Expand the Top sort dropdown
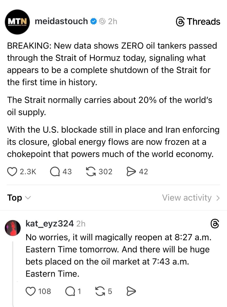 (x=19, y=198)
